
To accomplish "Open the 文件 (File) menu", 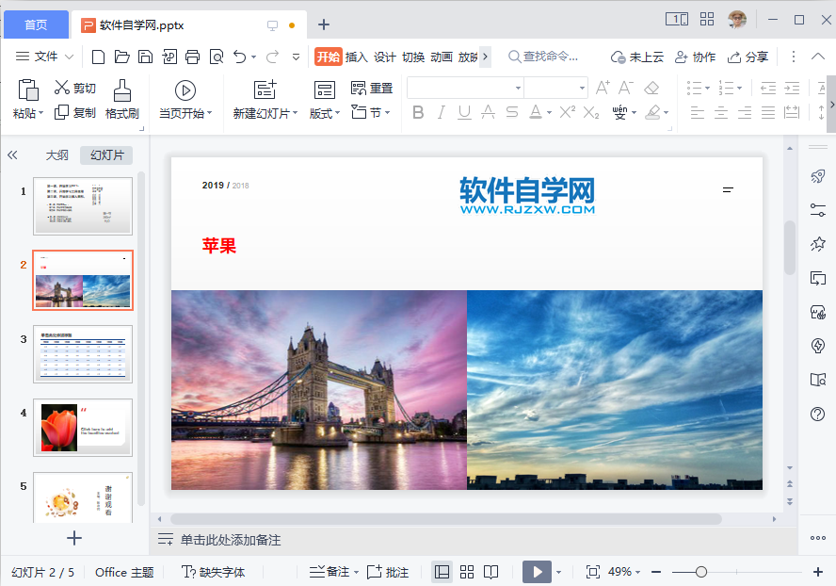I will (x=44, y=57).
